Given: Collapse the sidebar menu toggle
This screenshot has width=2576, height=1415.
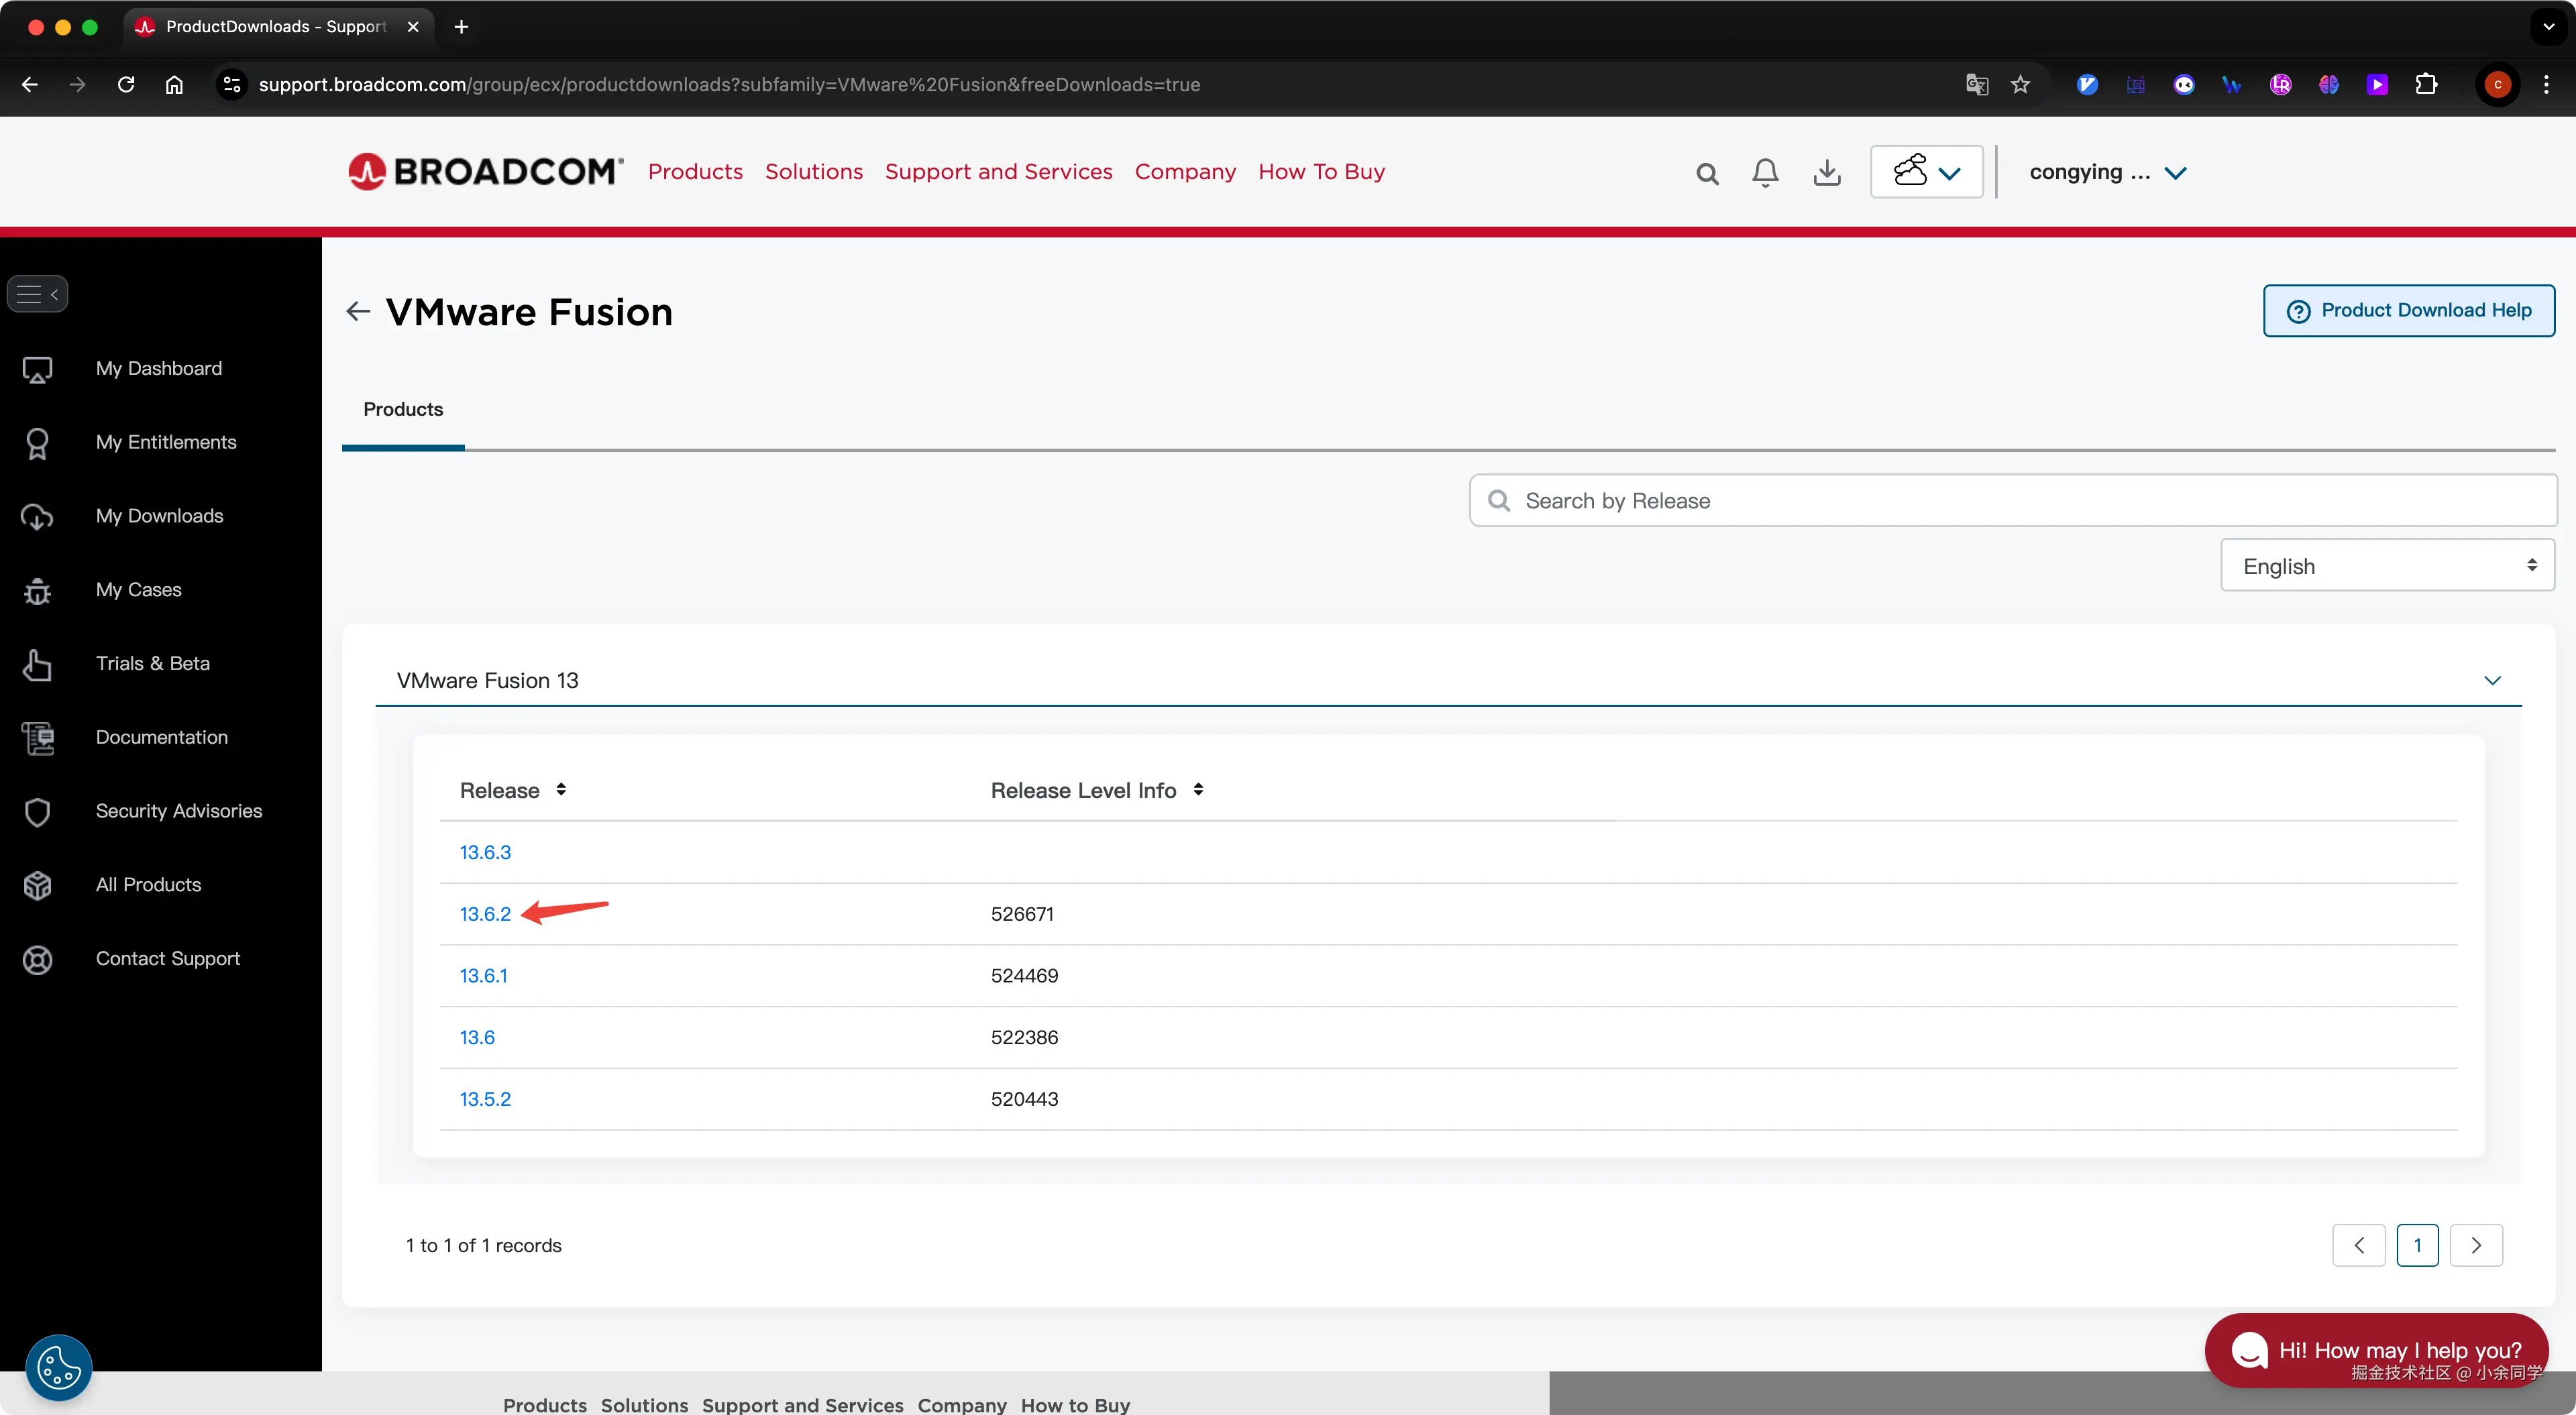Looking at the screenshot, I should [38, 294].
